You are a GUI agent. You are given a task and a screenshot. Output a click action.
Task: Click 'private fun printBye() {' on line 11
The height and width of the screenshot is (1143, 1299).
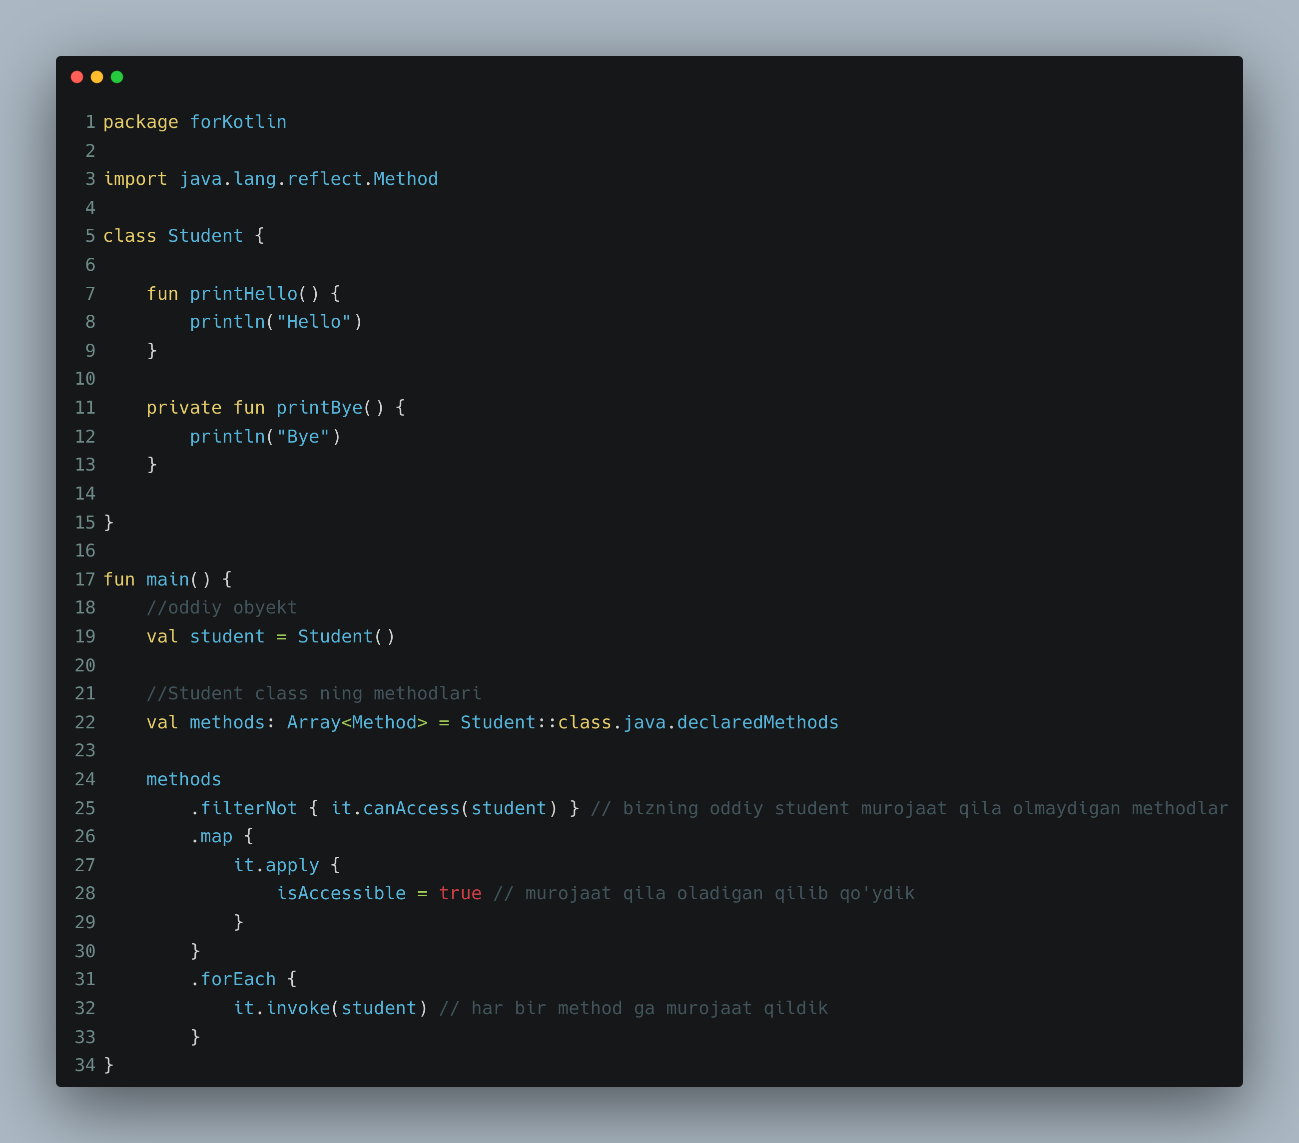click(276, 407)
